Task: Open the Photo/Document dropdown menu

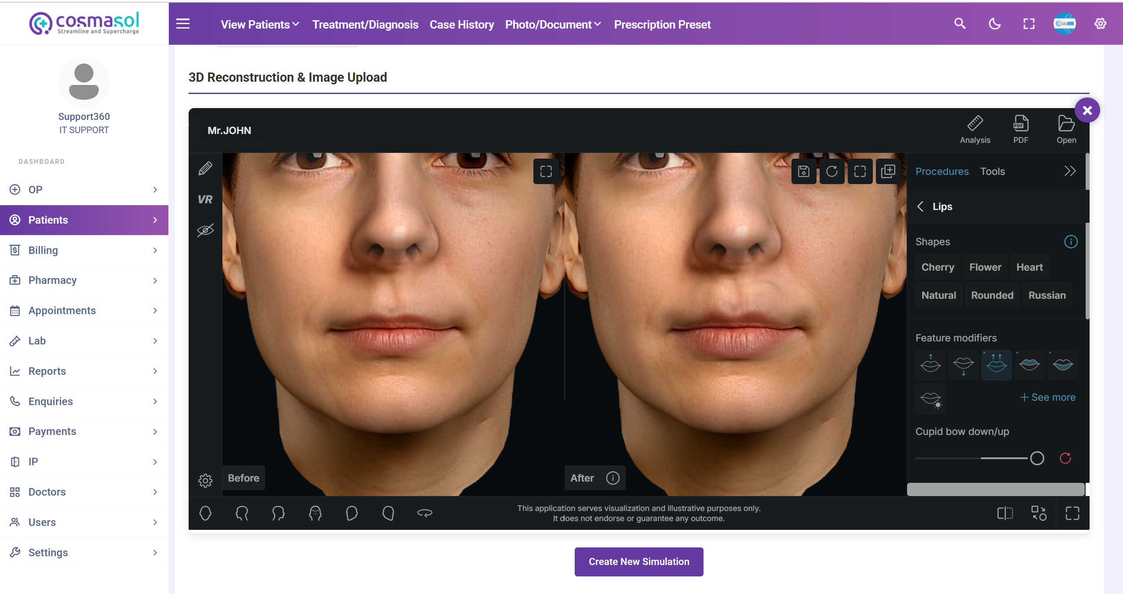Action: tap(553, 25)
